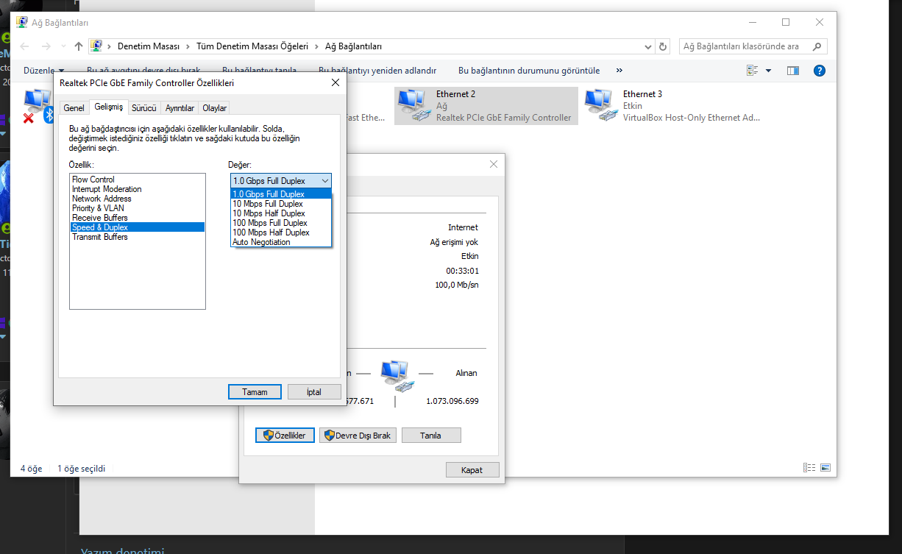
Task: Switch to details view icon in status bar
Action: [809, 467]
